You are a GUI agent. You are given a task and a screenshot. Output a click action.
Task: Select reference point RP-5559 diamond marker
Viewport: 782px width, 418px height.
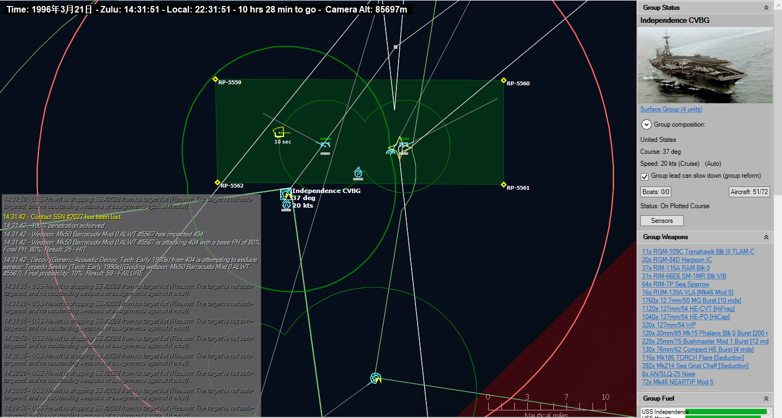click(215, 79)
